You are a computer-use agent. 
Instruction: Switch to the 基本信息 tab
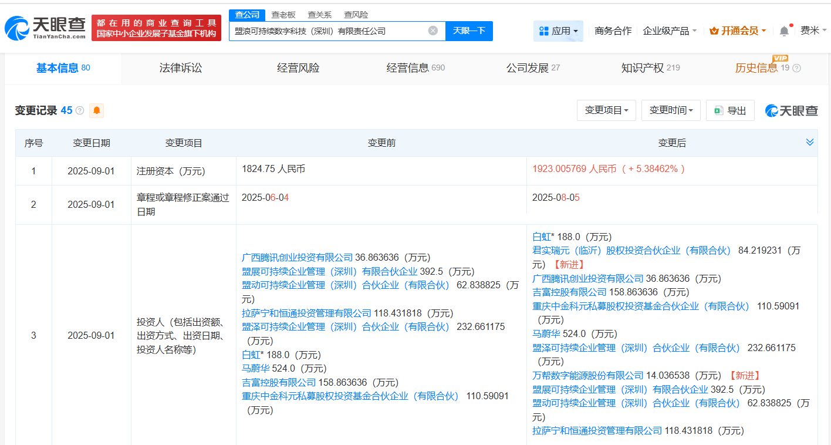[63, 68]
